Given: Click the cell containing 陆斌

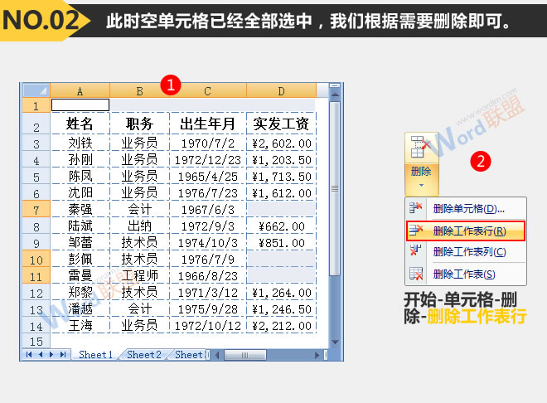Looking at the screenshot, I should (80, 226).
